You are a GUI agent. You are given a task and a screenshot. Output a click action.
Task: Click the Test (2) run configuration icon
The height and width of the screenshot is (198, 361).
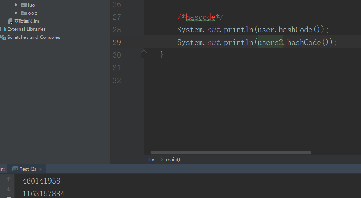tap(15, 169)
